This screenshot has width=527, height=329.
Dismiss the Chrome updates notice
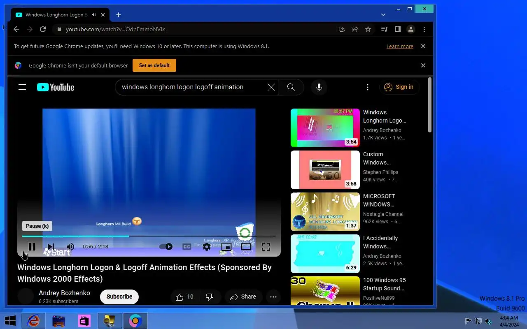pyautogui.click(x=423, y=46)
